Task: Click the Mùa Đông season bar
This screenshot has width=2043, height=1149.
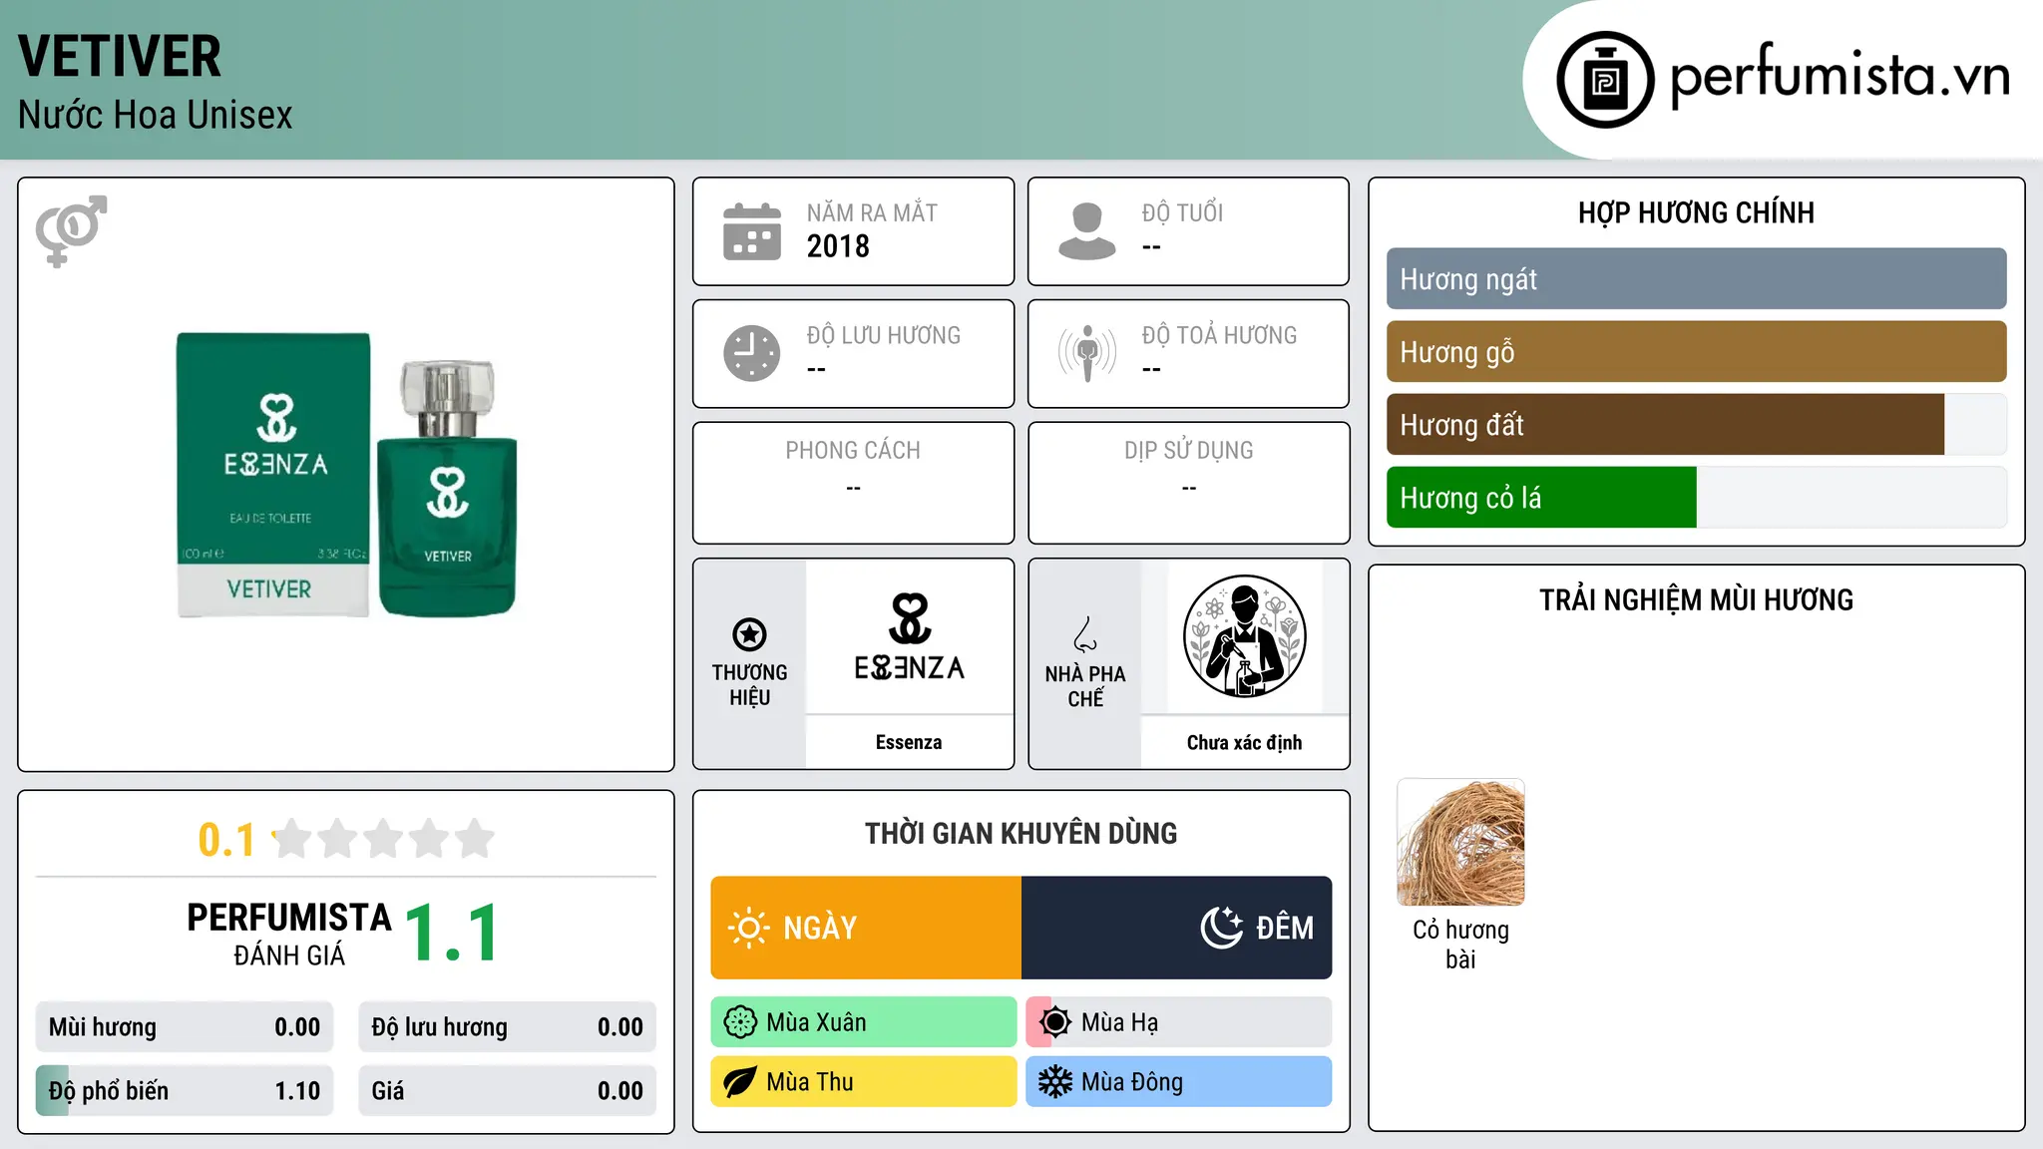Action: [x=1179, y=1082]
